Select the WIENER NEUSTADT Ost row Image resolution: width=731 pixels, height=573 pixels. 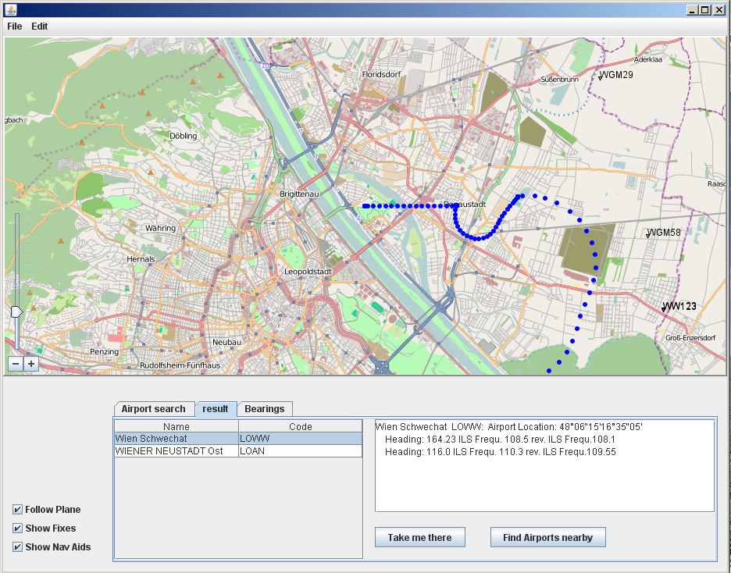[177, 451]
